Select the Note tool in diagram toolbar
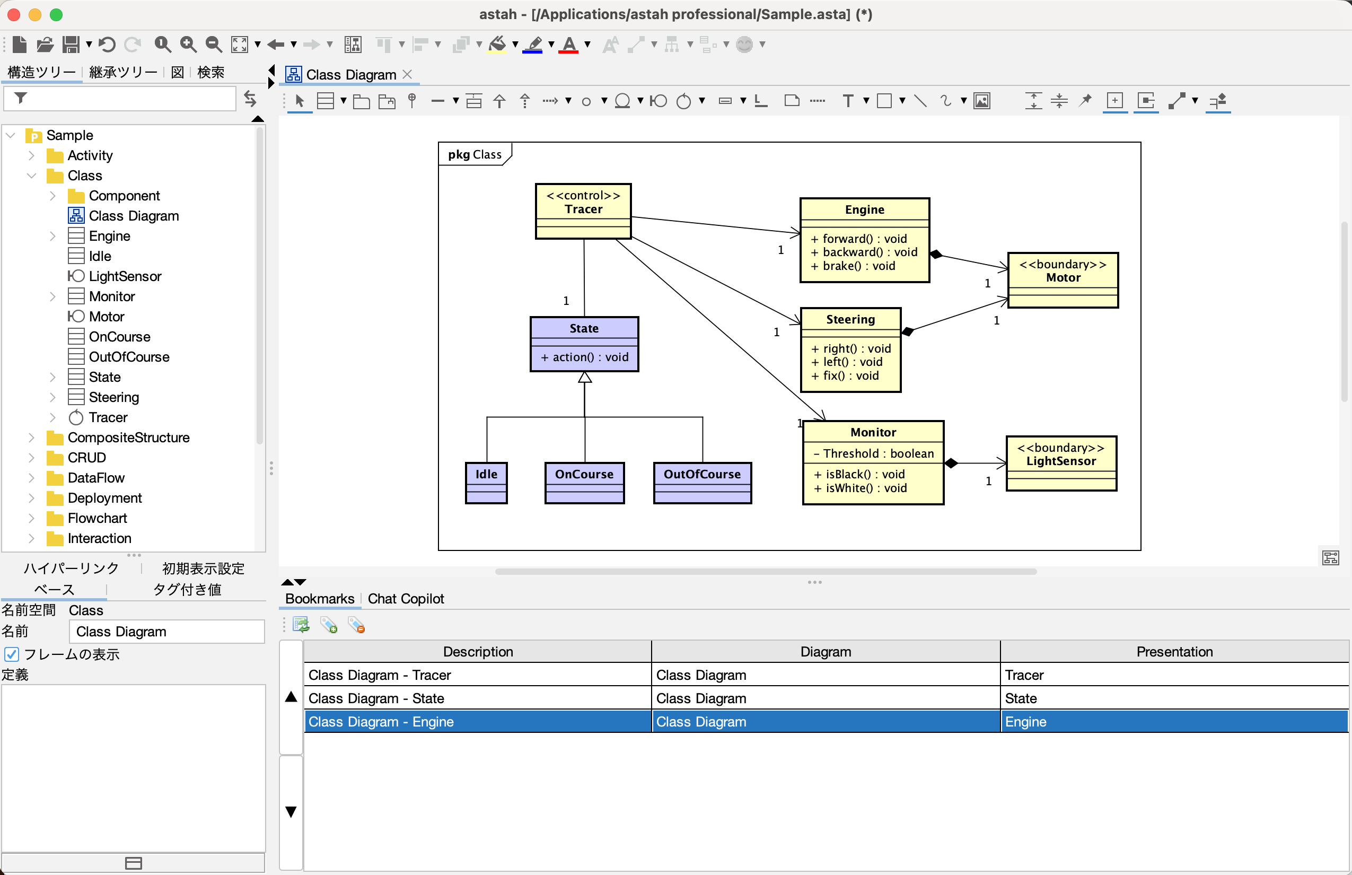The image size is (1352, 875). pos(791,101)
